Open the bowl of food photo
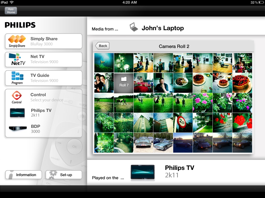 183,83
